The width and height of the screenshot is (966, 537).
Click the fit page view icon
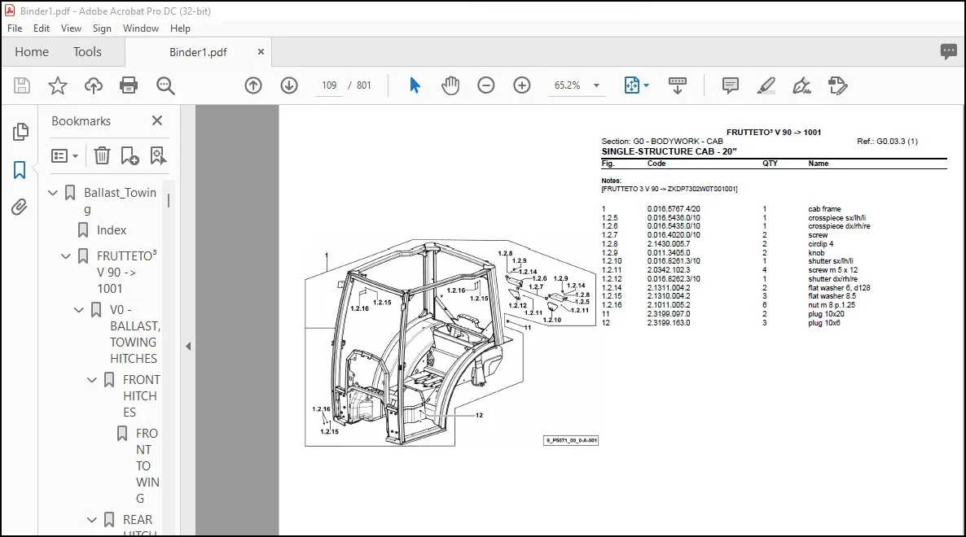[x=632, y=85]
